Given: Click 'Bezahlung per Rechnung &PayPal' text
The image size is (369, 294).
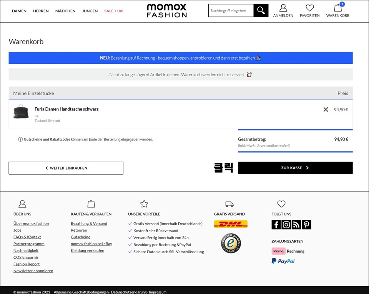Looking at the screenshot, I should point(162,245).
